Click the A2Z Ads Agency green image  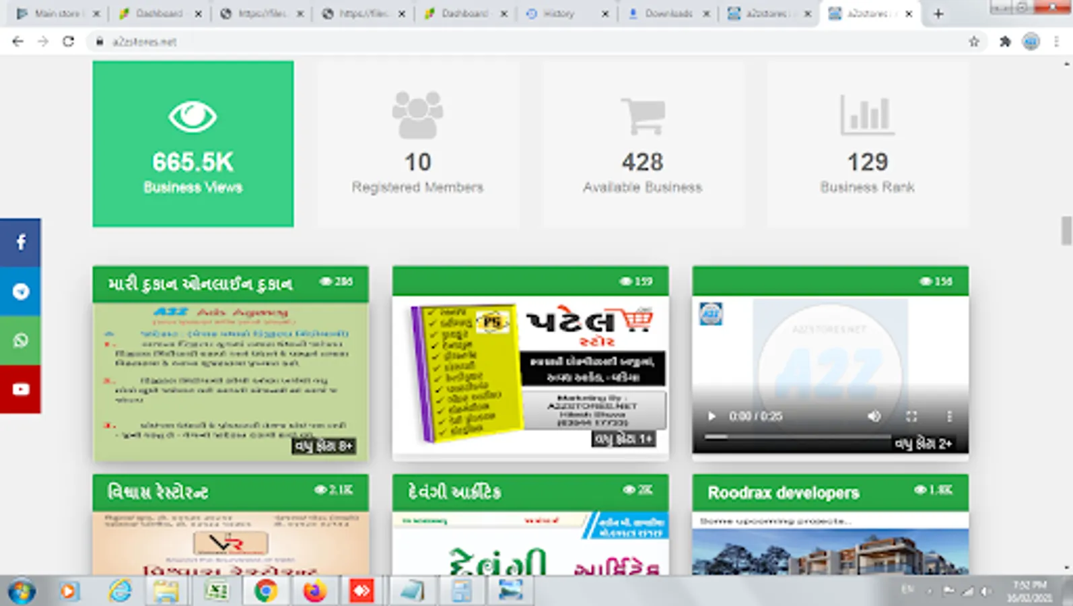pyautogui.click(x=231, y=382)
